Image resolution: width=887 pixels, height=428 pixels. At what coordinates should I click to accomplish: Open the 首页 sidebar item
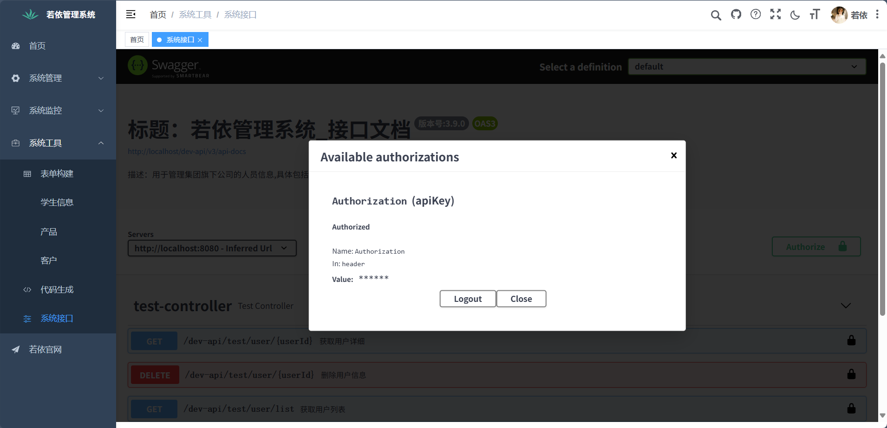tap(58, 46)
